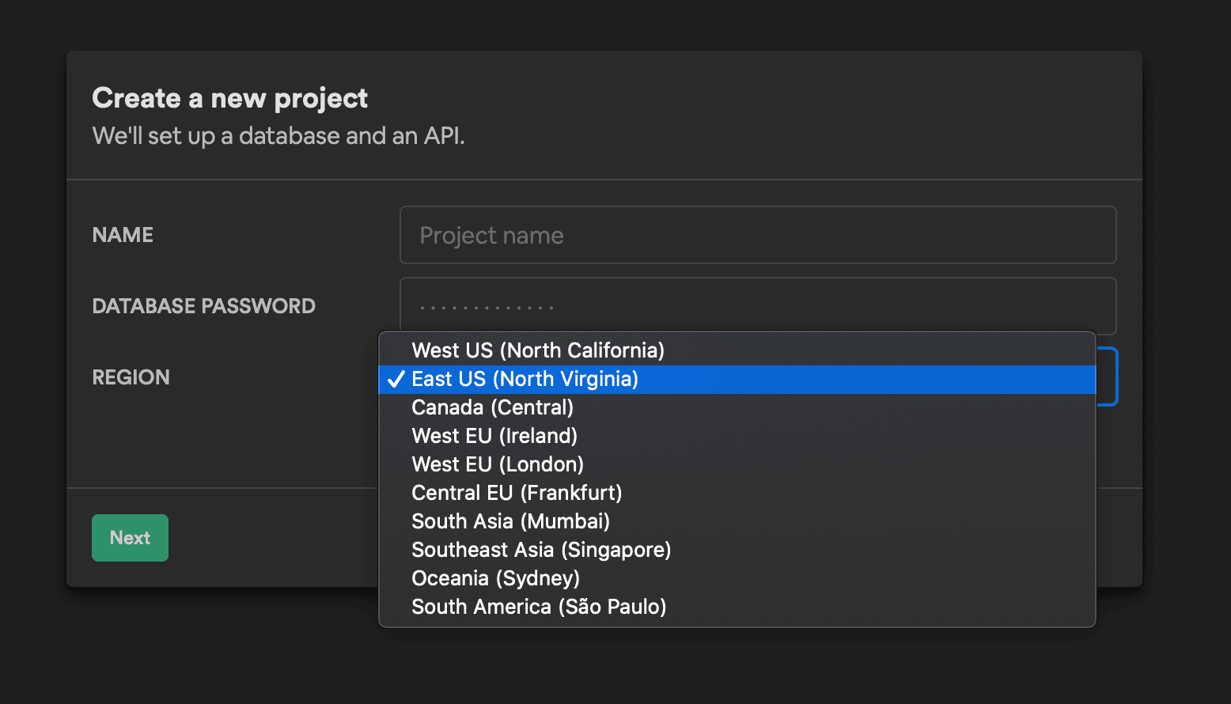
Task: Select West US (North California) region
Action: tap(538, 350)
